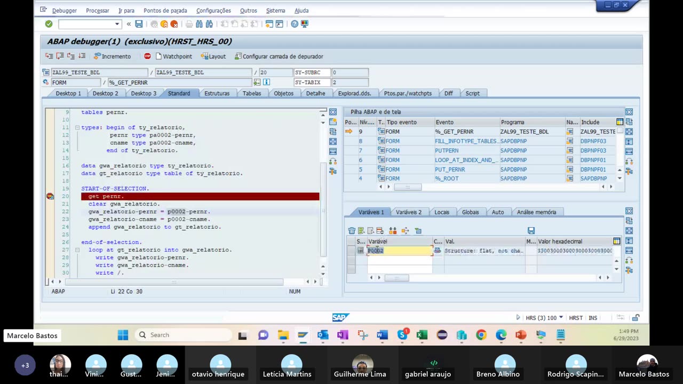This screenshot has width=683, height=384.
Task: Collapse the loop block on line 27
Action: [77, 250]
